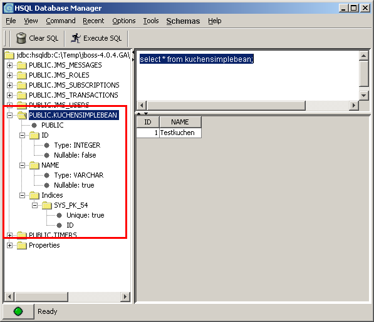Click the Clear SQL button label
This screenshot has height=322, width=374.
coord(43,38)
